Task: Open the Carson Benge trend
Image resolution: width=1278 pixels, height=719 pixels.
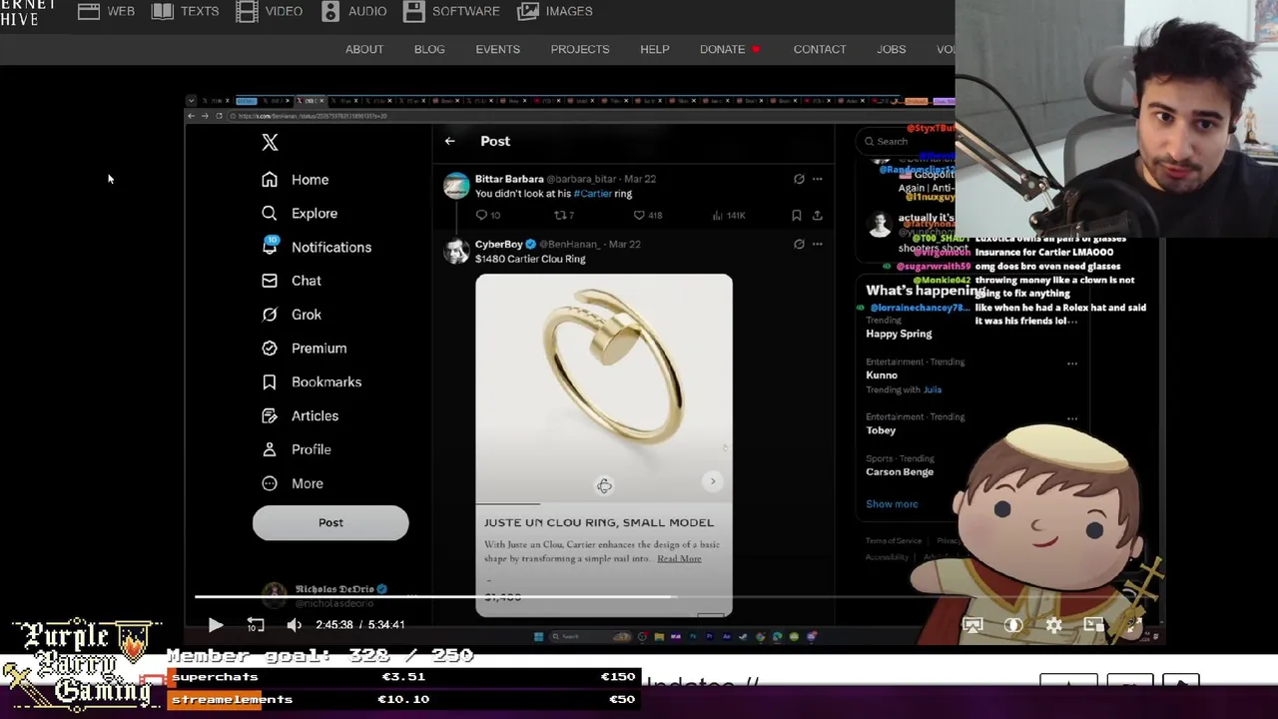Action: click(x=900, y=471)
